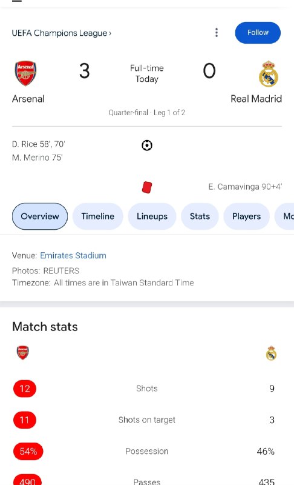Image resolution: width=294 pixels, height=485 pixels.
Task: Click small Arsenal crest under Match stats
Action: click(22, 353)
